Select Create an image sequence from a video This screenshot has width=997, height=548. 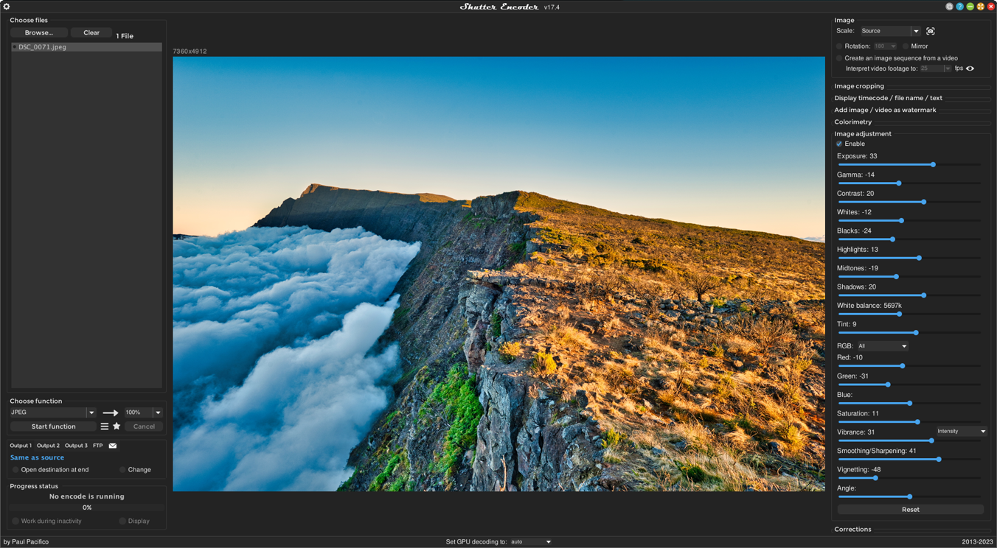(838, 57)
